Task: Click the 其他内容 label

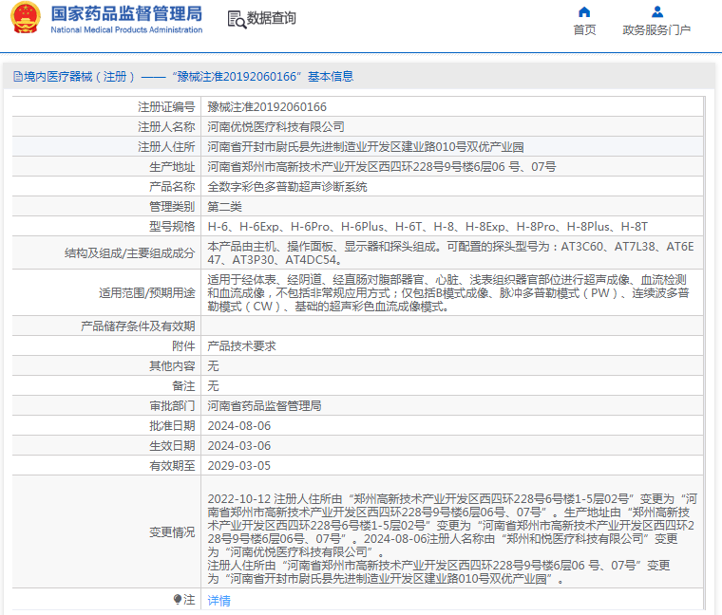Action: (172, 365)
